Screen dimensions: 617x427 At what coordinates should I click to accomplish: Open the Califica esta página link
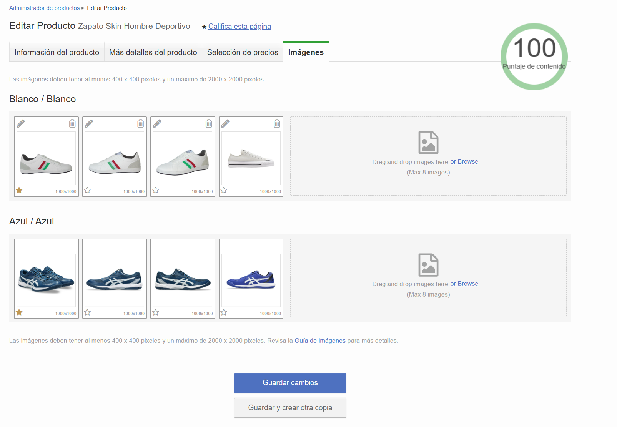pos(239,27)
